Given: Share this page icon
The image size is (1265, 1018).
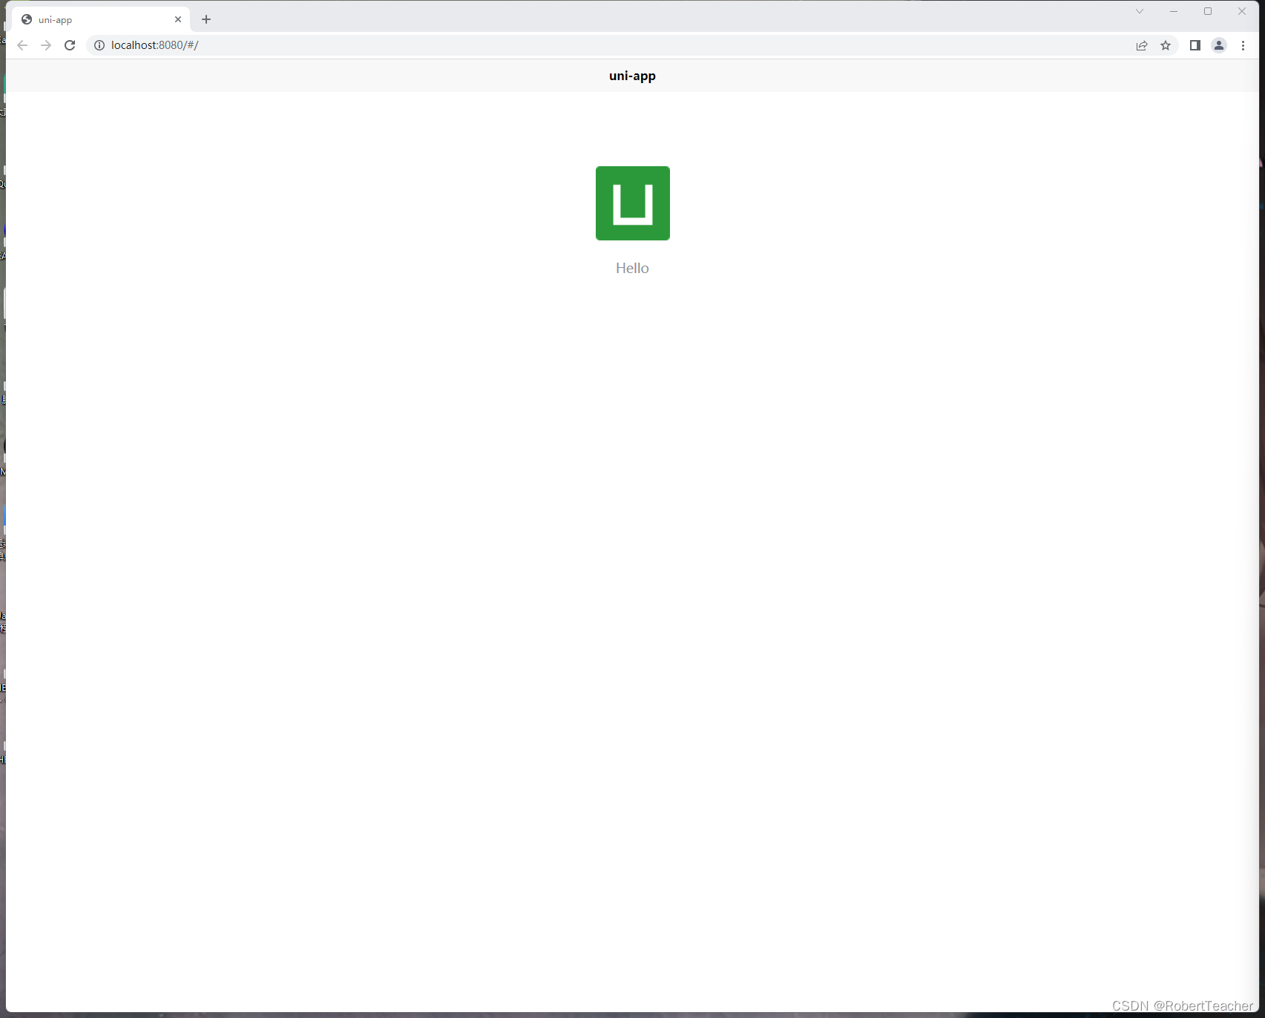Looking at the screenshot, I should point(1142,45).
